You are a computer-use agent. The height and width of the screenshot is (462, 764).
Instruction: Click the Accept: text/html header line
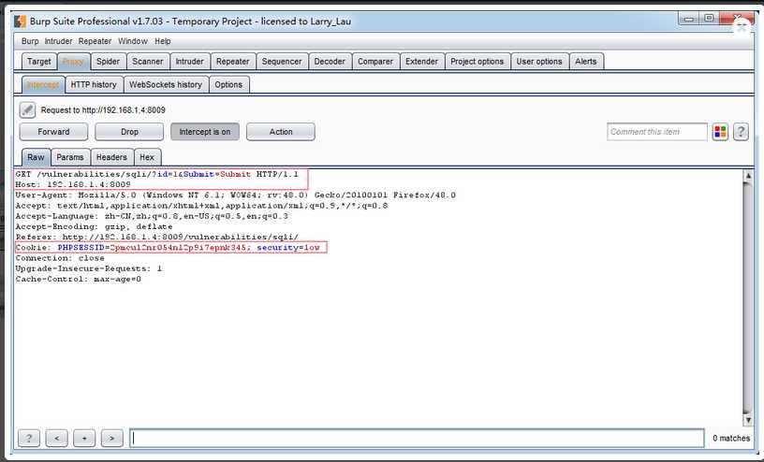pos(201,206)
